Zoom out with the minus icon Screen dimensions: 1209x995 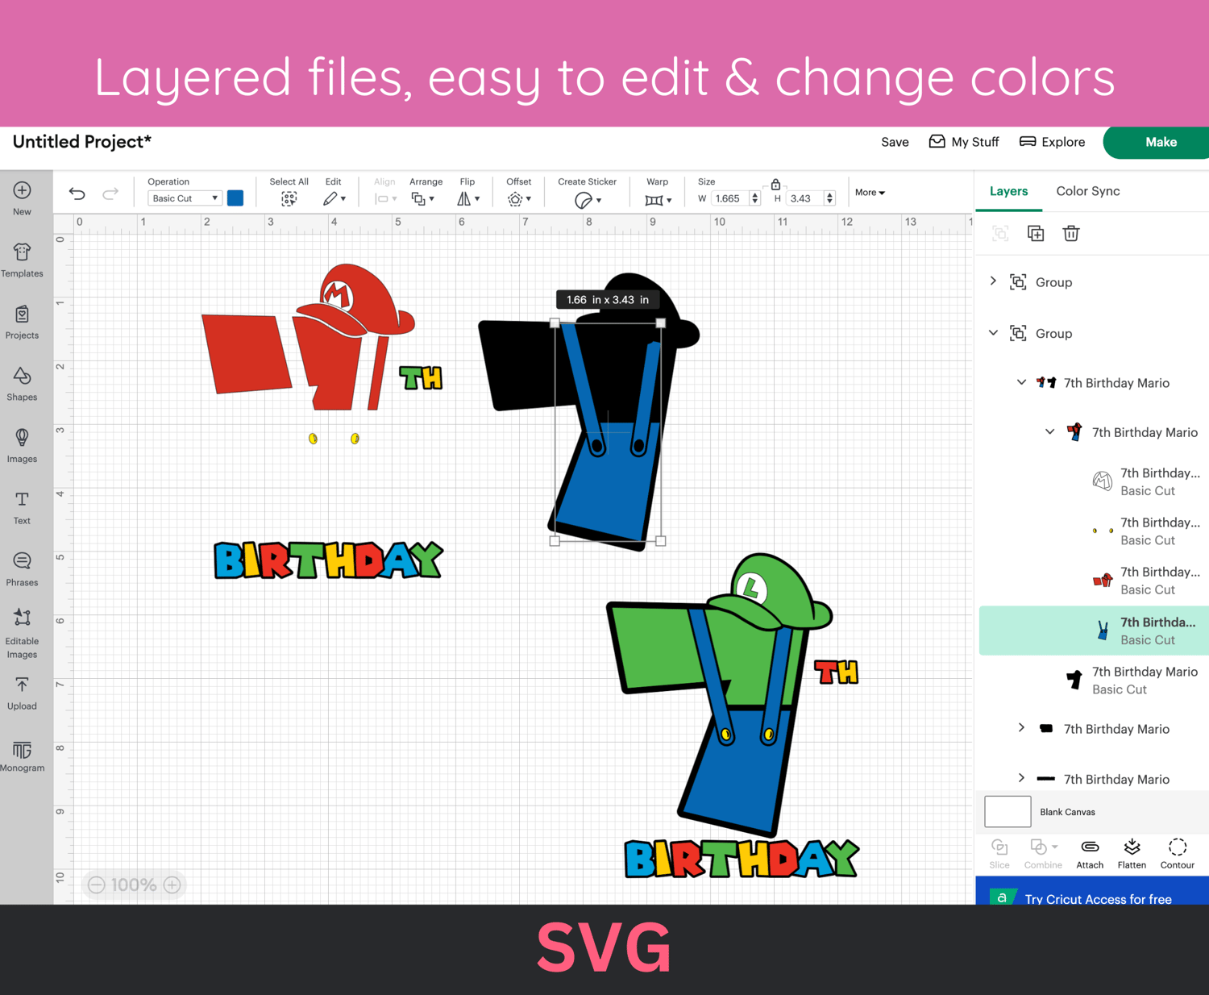pyautogui.click(x=97, y=885)
